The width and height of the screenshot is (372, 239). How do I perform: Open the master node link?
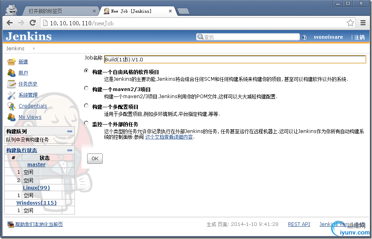click(x=36, y=164)
